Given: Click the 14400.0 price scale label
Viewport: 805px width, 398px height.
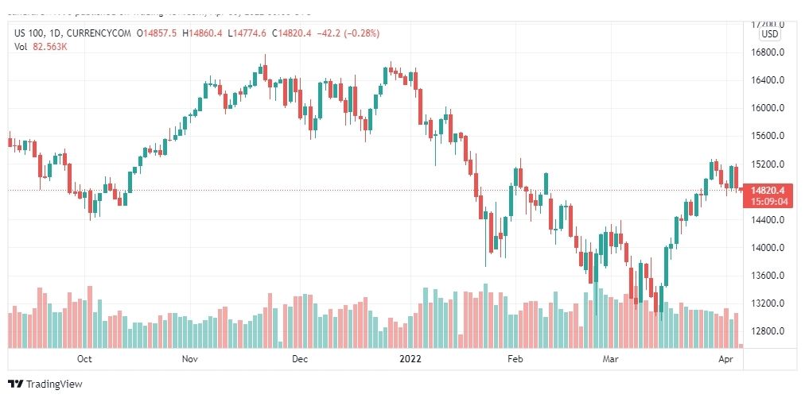Looking at the screenshot, I should [x=768, y=220].
